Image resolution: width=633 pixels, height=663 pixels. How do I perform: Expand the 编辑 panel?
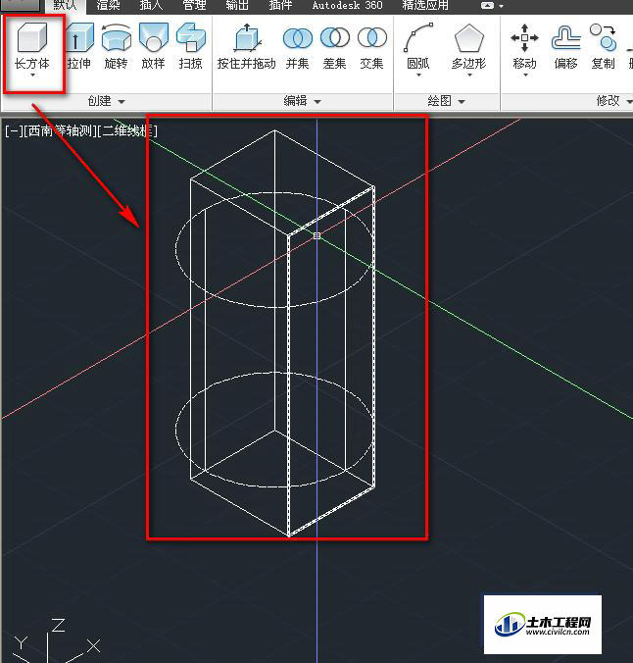coord(303,101)
